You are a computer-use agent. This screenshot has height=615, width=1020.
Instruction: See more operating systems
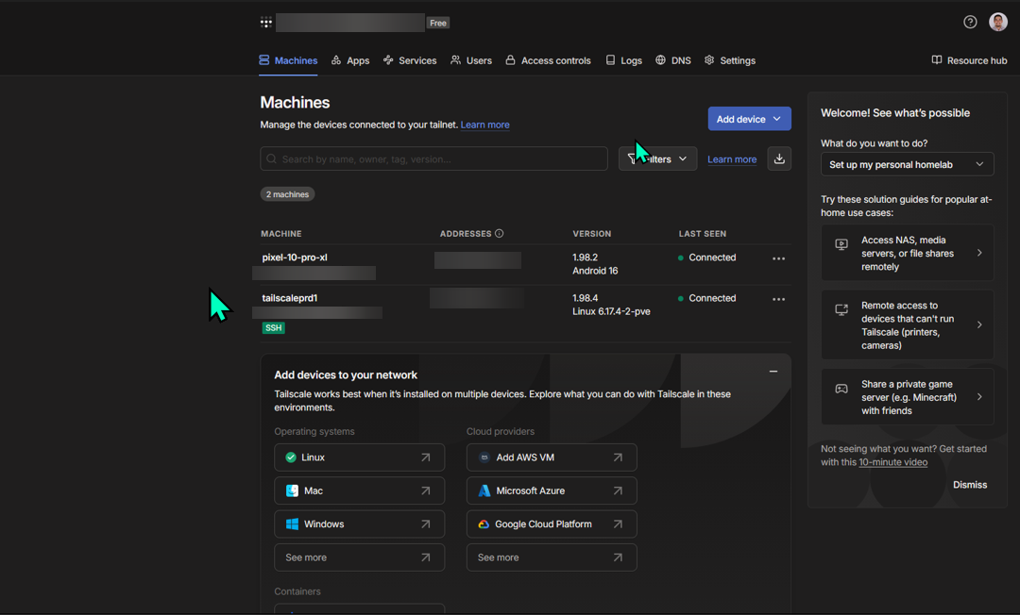pyautogui.click(x=360, y=557)
